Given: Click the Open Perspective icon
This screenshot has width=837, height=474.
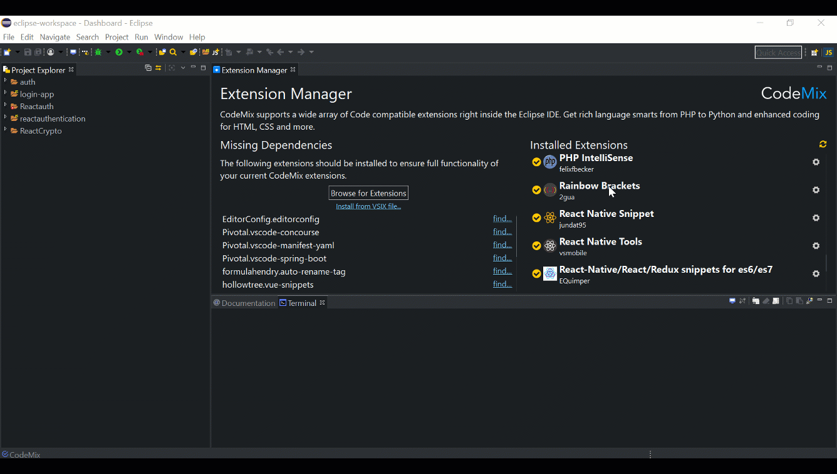Looking at the screenshot, I should 814,53.
